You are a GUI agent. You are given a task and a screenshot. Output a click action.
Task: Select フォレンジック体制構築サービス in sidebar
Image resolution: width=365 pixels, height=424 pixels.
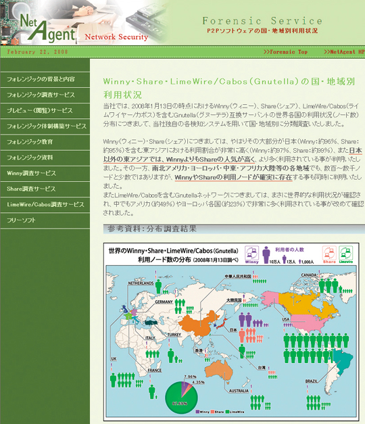tap(45, 126)
